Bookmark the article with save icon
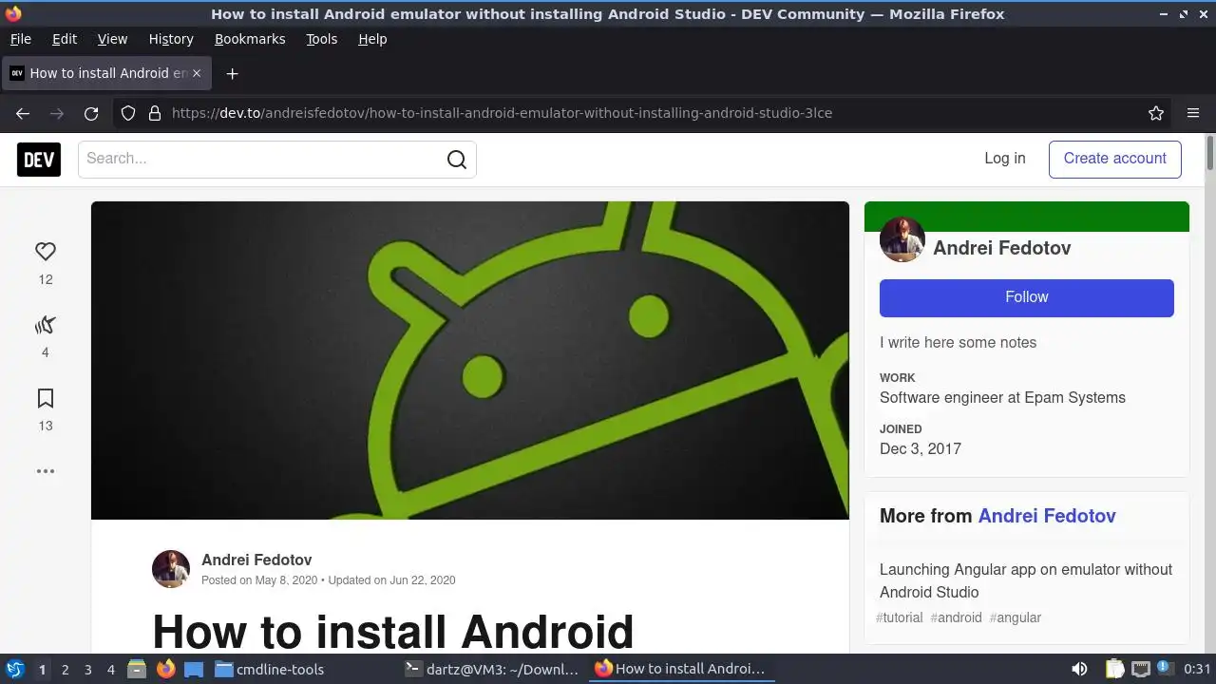The height and width of the screenshot is (684, 1216). [x=46, y=398]
